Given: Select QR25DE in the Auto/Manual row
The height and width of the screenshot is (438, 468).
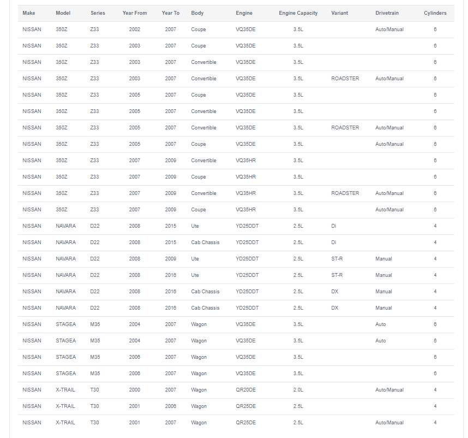Looking at the screenshot, I should click(x=245, y=423).
